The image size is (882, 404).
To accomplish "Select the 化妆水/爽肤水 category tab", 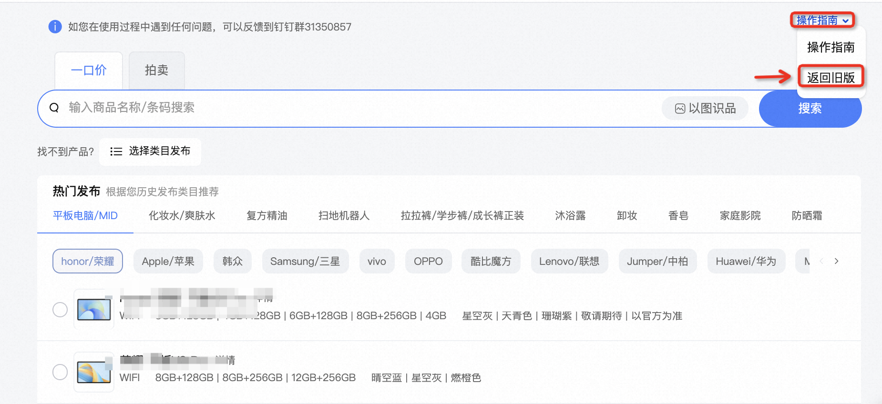I will point(182,216).
